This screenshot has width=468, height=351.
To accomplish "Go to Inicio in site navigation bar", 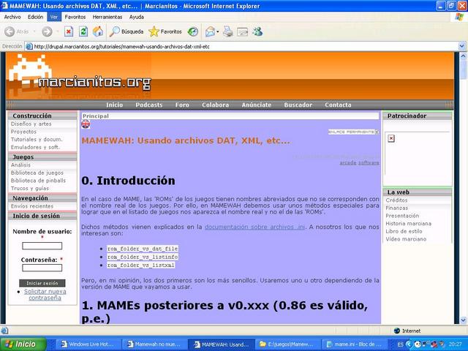I will (114, 105).
